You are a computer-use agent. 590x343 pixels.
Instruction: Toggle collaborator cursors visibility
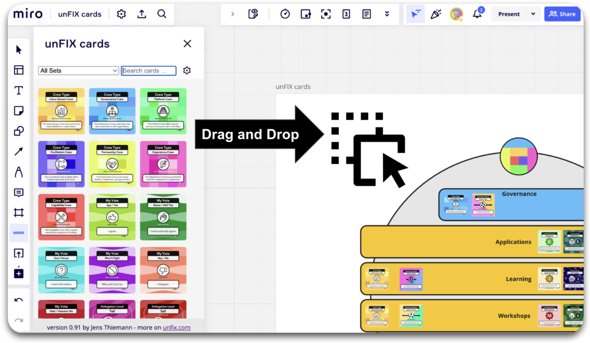(x=415, y=14)
